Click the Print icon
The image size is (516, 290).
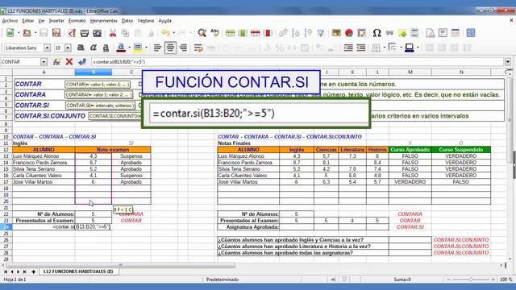tap(85, 33)
